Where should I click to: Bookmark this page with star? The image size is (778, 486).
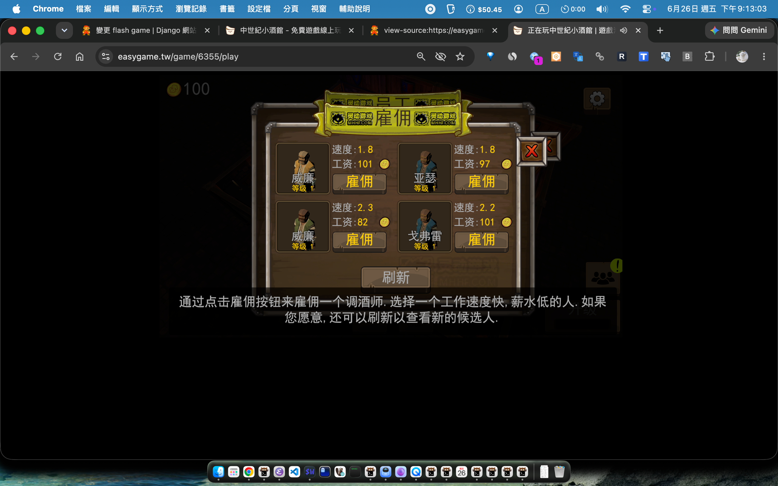(460, 56)
